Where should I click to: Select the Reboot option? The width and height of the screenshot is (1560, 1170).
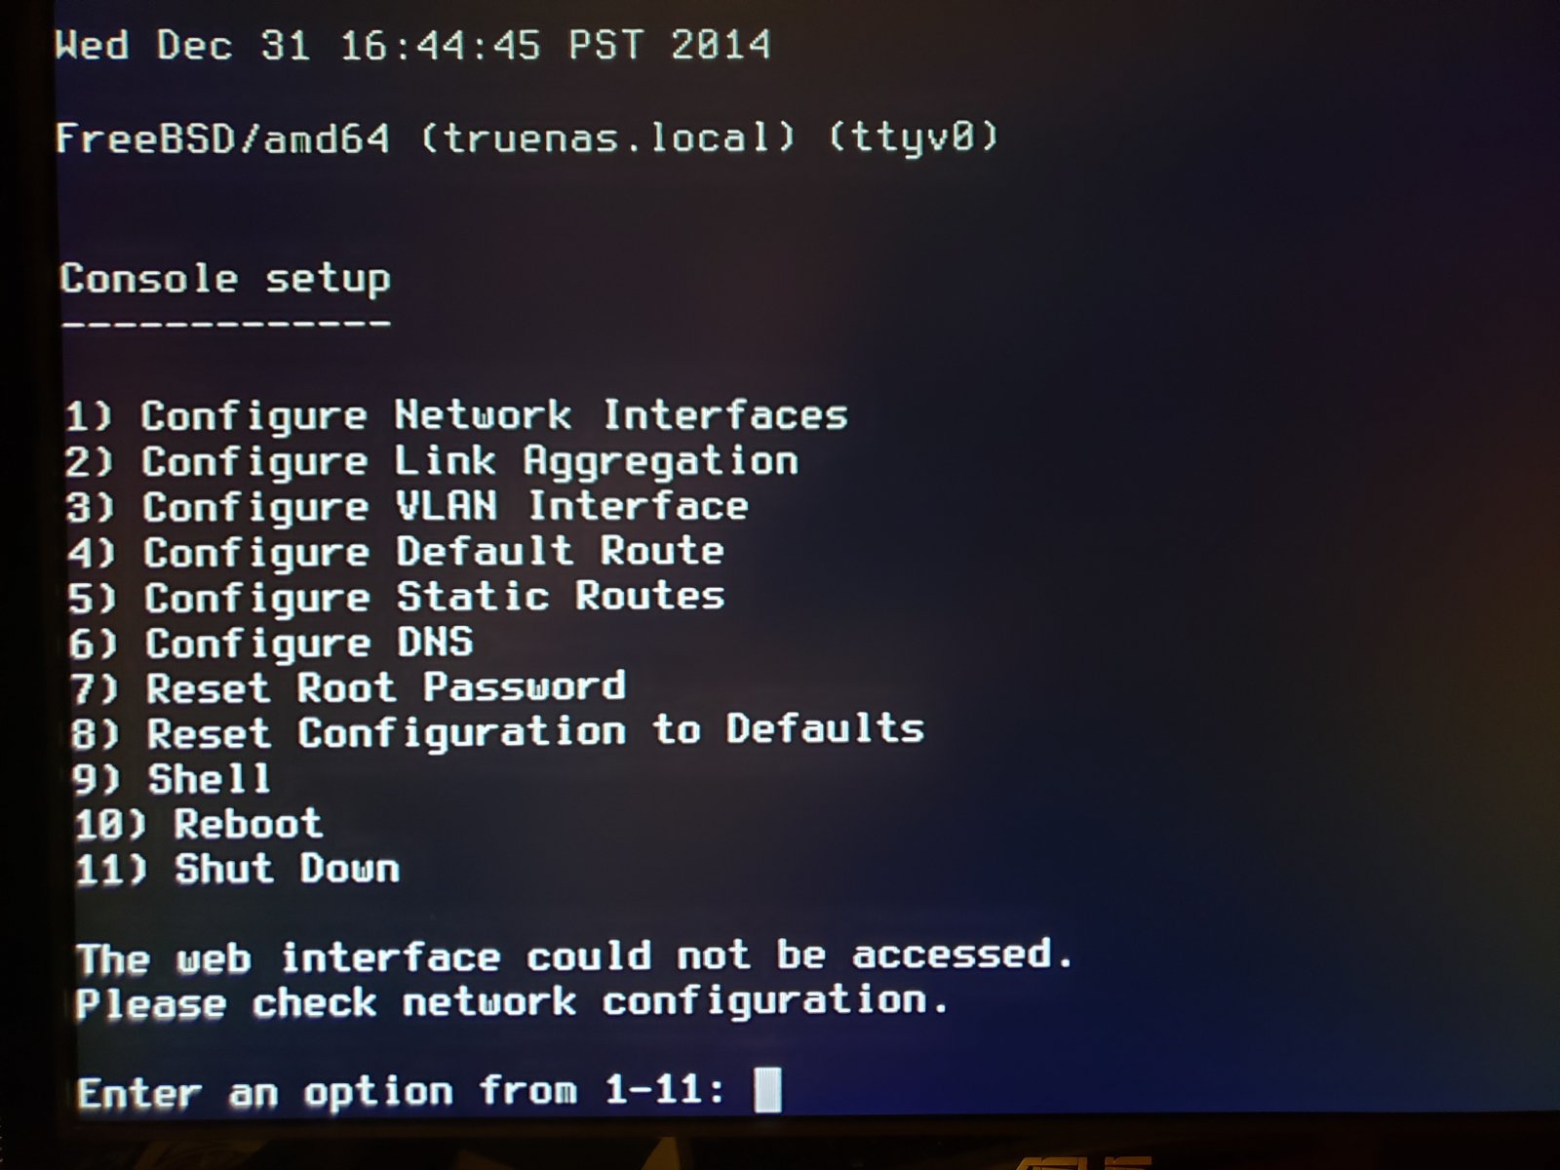coord(198,825)
